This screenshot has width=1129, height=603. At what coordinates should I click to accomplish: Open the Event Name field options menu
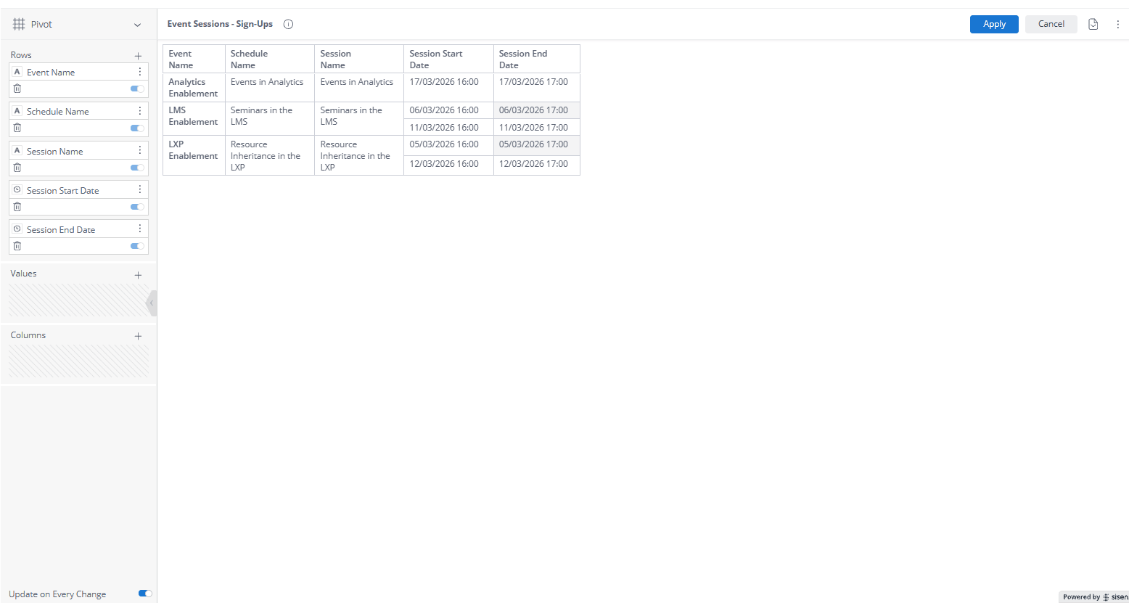140,72
